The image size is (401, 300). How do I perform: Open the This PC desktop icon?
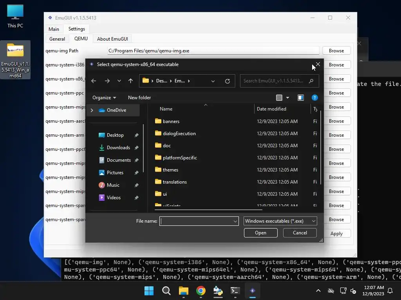point(15,16)
